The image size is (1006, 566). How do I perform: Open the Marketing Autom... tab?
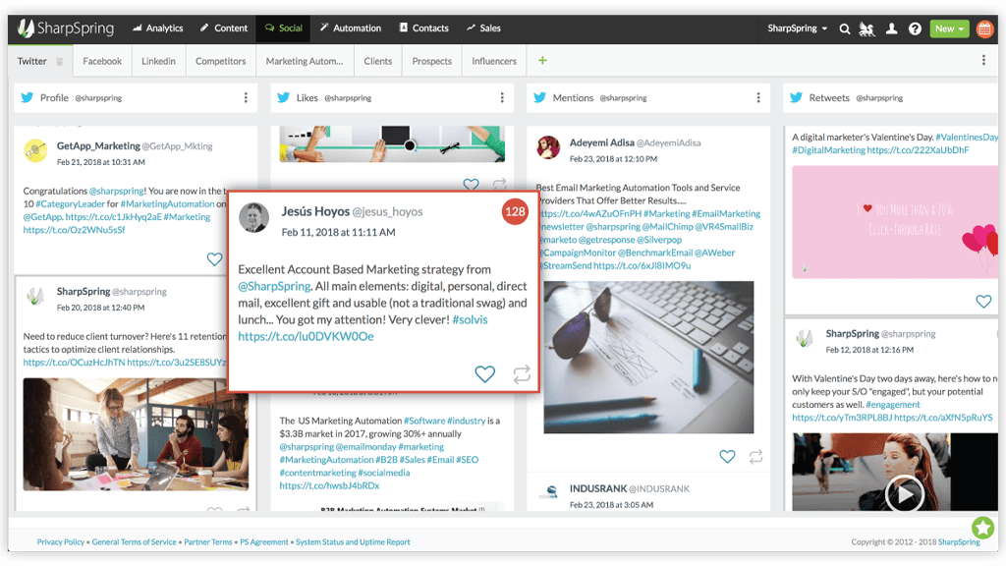click(305, 61)
